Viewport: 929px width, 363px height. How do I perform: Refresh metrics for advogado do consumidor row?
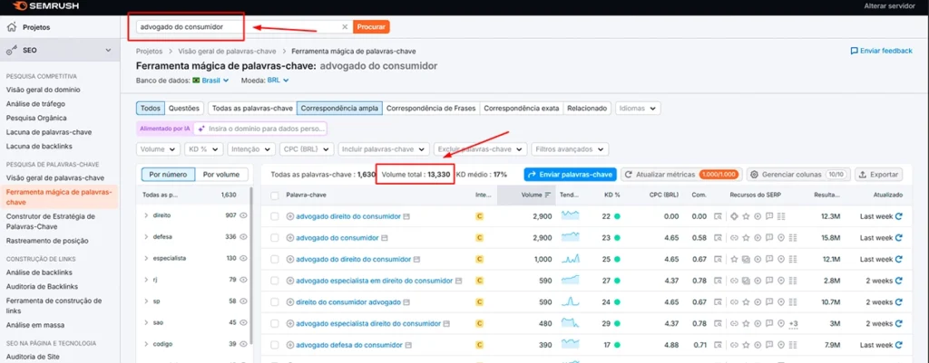click(899, 238)
